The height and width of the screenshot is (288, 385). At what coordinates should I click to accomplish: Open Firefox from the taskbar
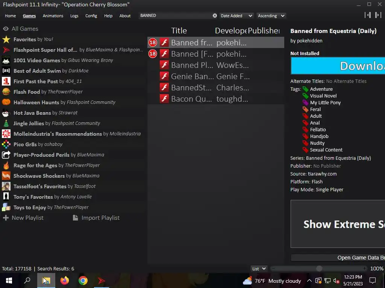coord(65,280)
